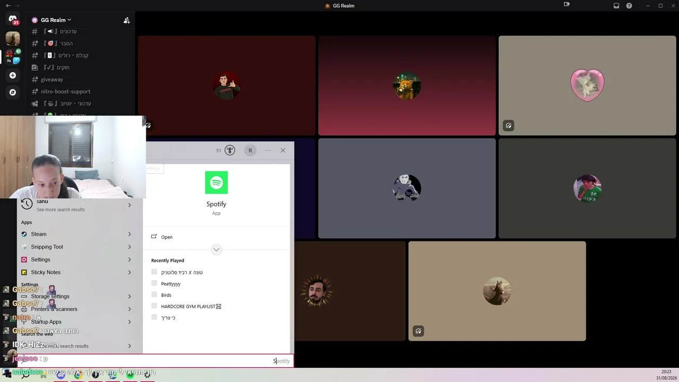
Task: Open the scroll emoji roles channel
Action: (66, 55)
